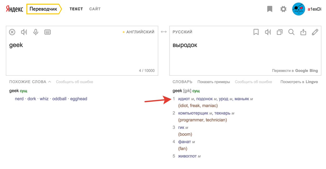Report an error under similar words
This screenshot has height=169, width=326.
click(x=74, y=82)
